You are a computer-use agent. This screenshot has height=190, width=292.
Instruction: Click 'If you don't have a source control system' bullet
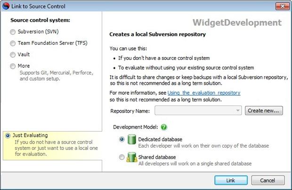(164, 58)
